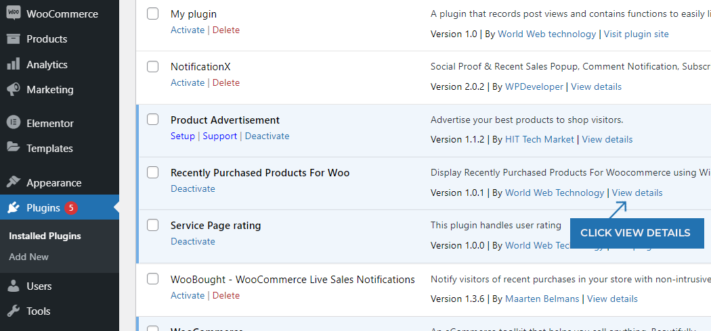
Task: Check the WooBought plugin checkbox
Action: 153,279
